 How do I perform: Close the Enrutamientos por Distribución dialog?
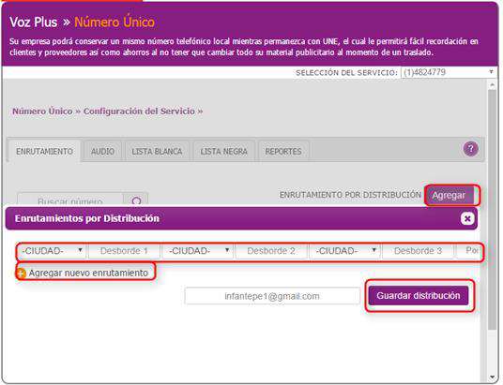click(x=467, y=219)
